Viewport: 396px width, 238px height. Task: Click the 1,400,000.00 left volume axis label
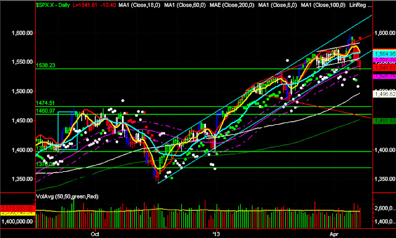tap(17, 221)
